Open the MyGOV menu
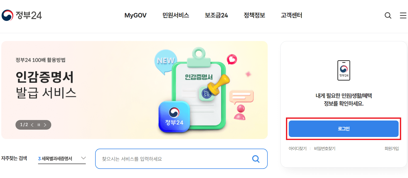 tap(135, 15)
